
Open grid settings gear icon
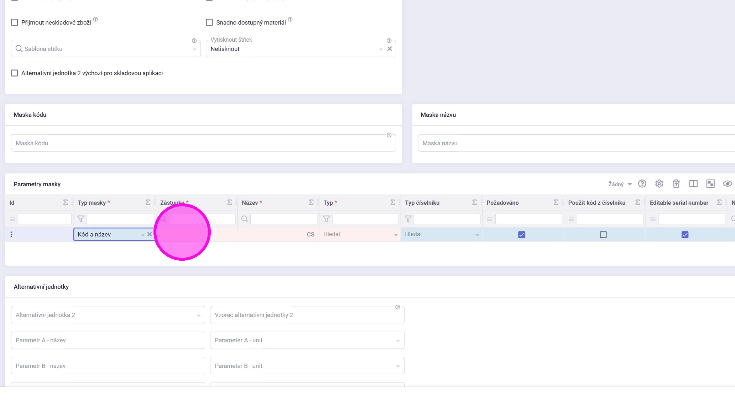pyautogui.click(x=659, y=184)
